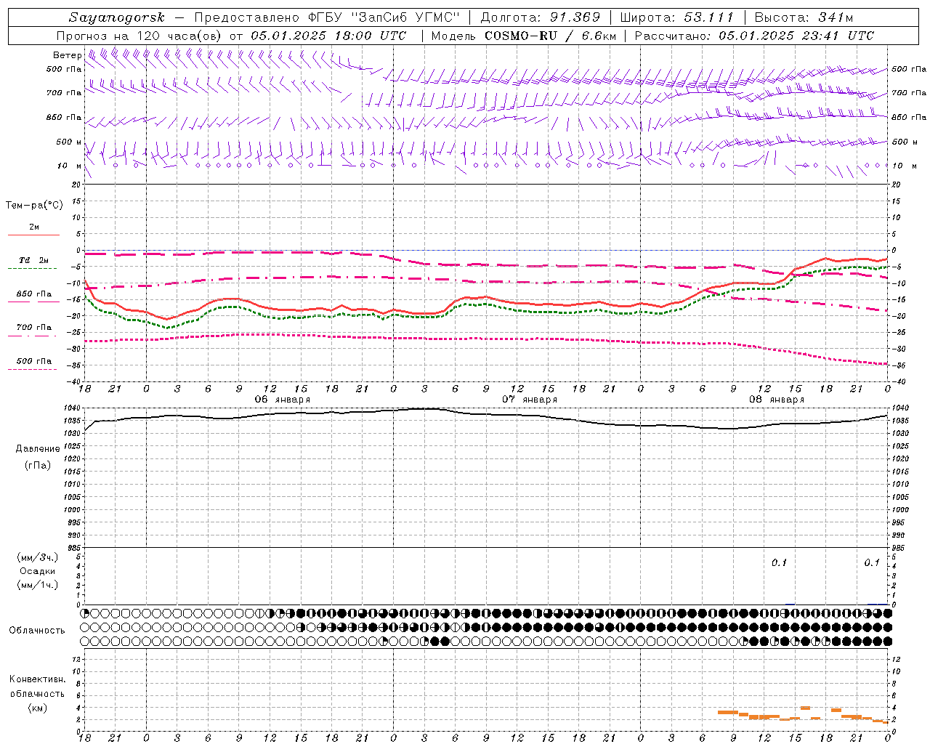Click the Sayanogorsk station title
Viewport: 930px width, 744px height.
(116, 17)
